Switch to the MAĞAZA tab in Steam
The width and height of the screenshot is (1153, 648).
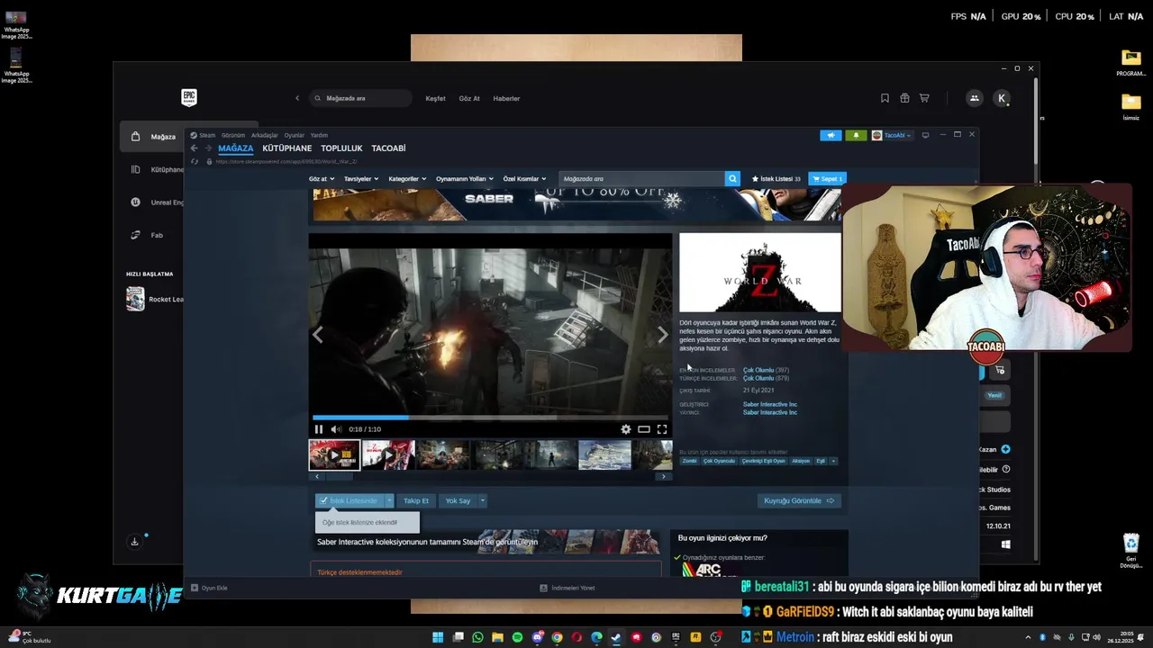235,148
